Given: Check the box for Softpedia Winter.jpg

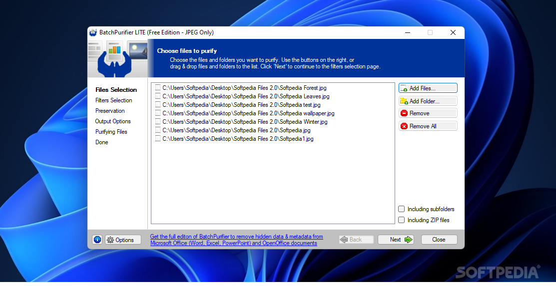Looking at the screenshot, I should [x=158, y=122].
